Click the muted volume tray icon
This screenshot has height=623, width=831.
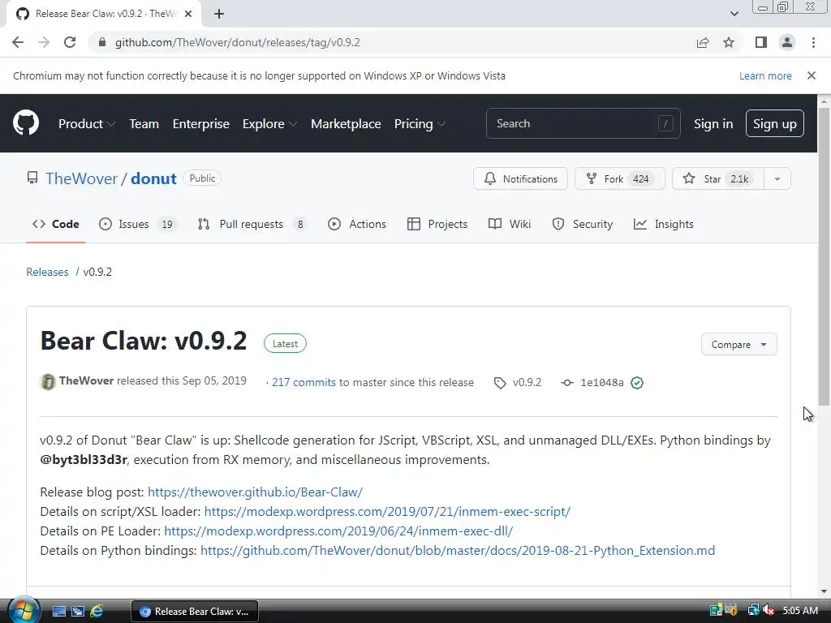pos(768,611)
